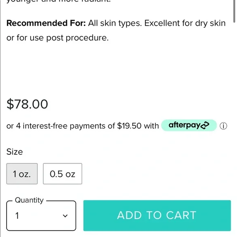Click the bold Recommended For heading

pos(46,23)
